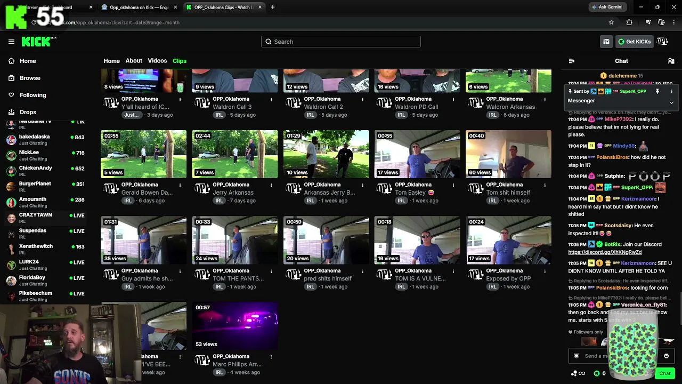This screenshot has width=682, height=384.
Task: Open a new browser tab
Action: coord(273,7)
